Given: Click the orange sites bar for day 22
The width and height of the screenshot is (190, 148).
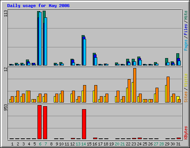Looking at the screenshot, I should pyautogui.click(x=129, y=91).
